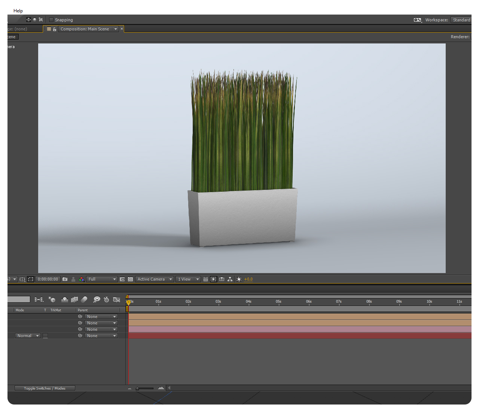This screenshot has height=412, width=479.
Task: Click the timeline zoom slider
Action: [x=144, y=388]
